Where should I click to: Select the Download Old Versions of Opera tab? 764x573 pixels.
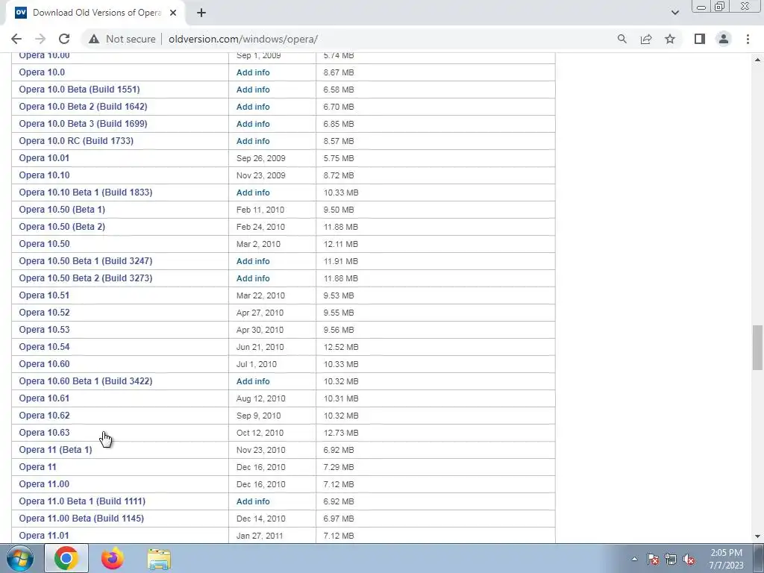point(95,13)
